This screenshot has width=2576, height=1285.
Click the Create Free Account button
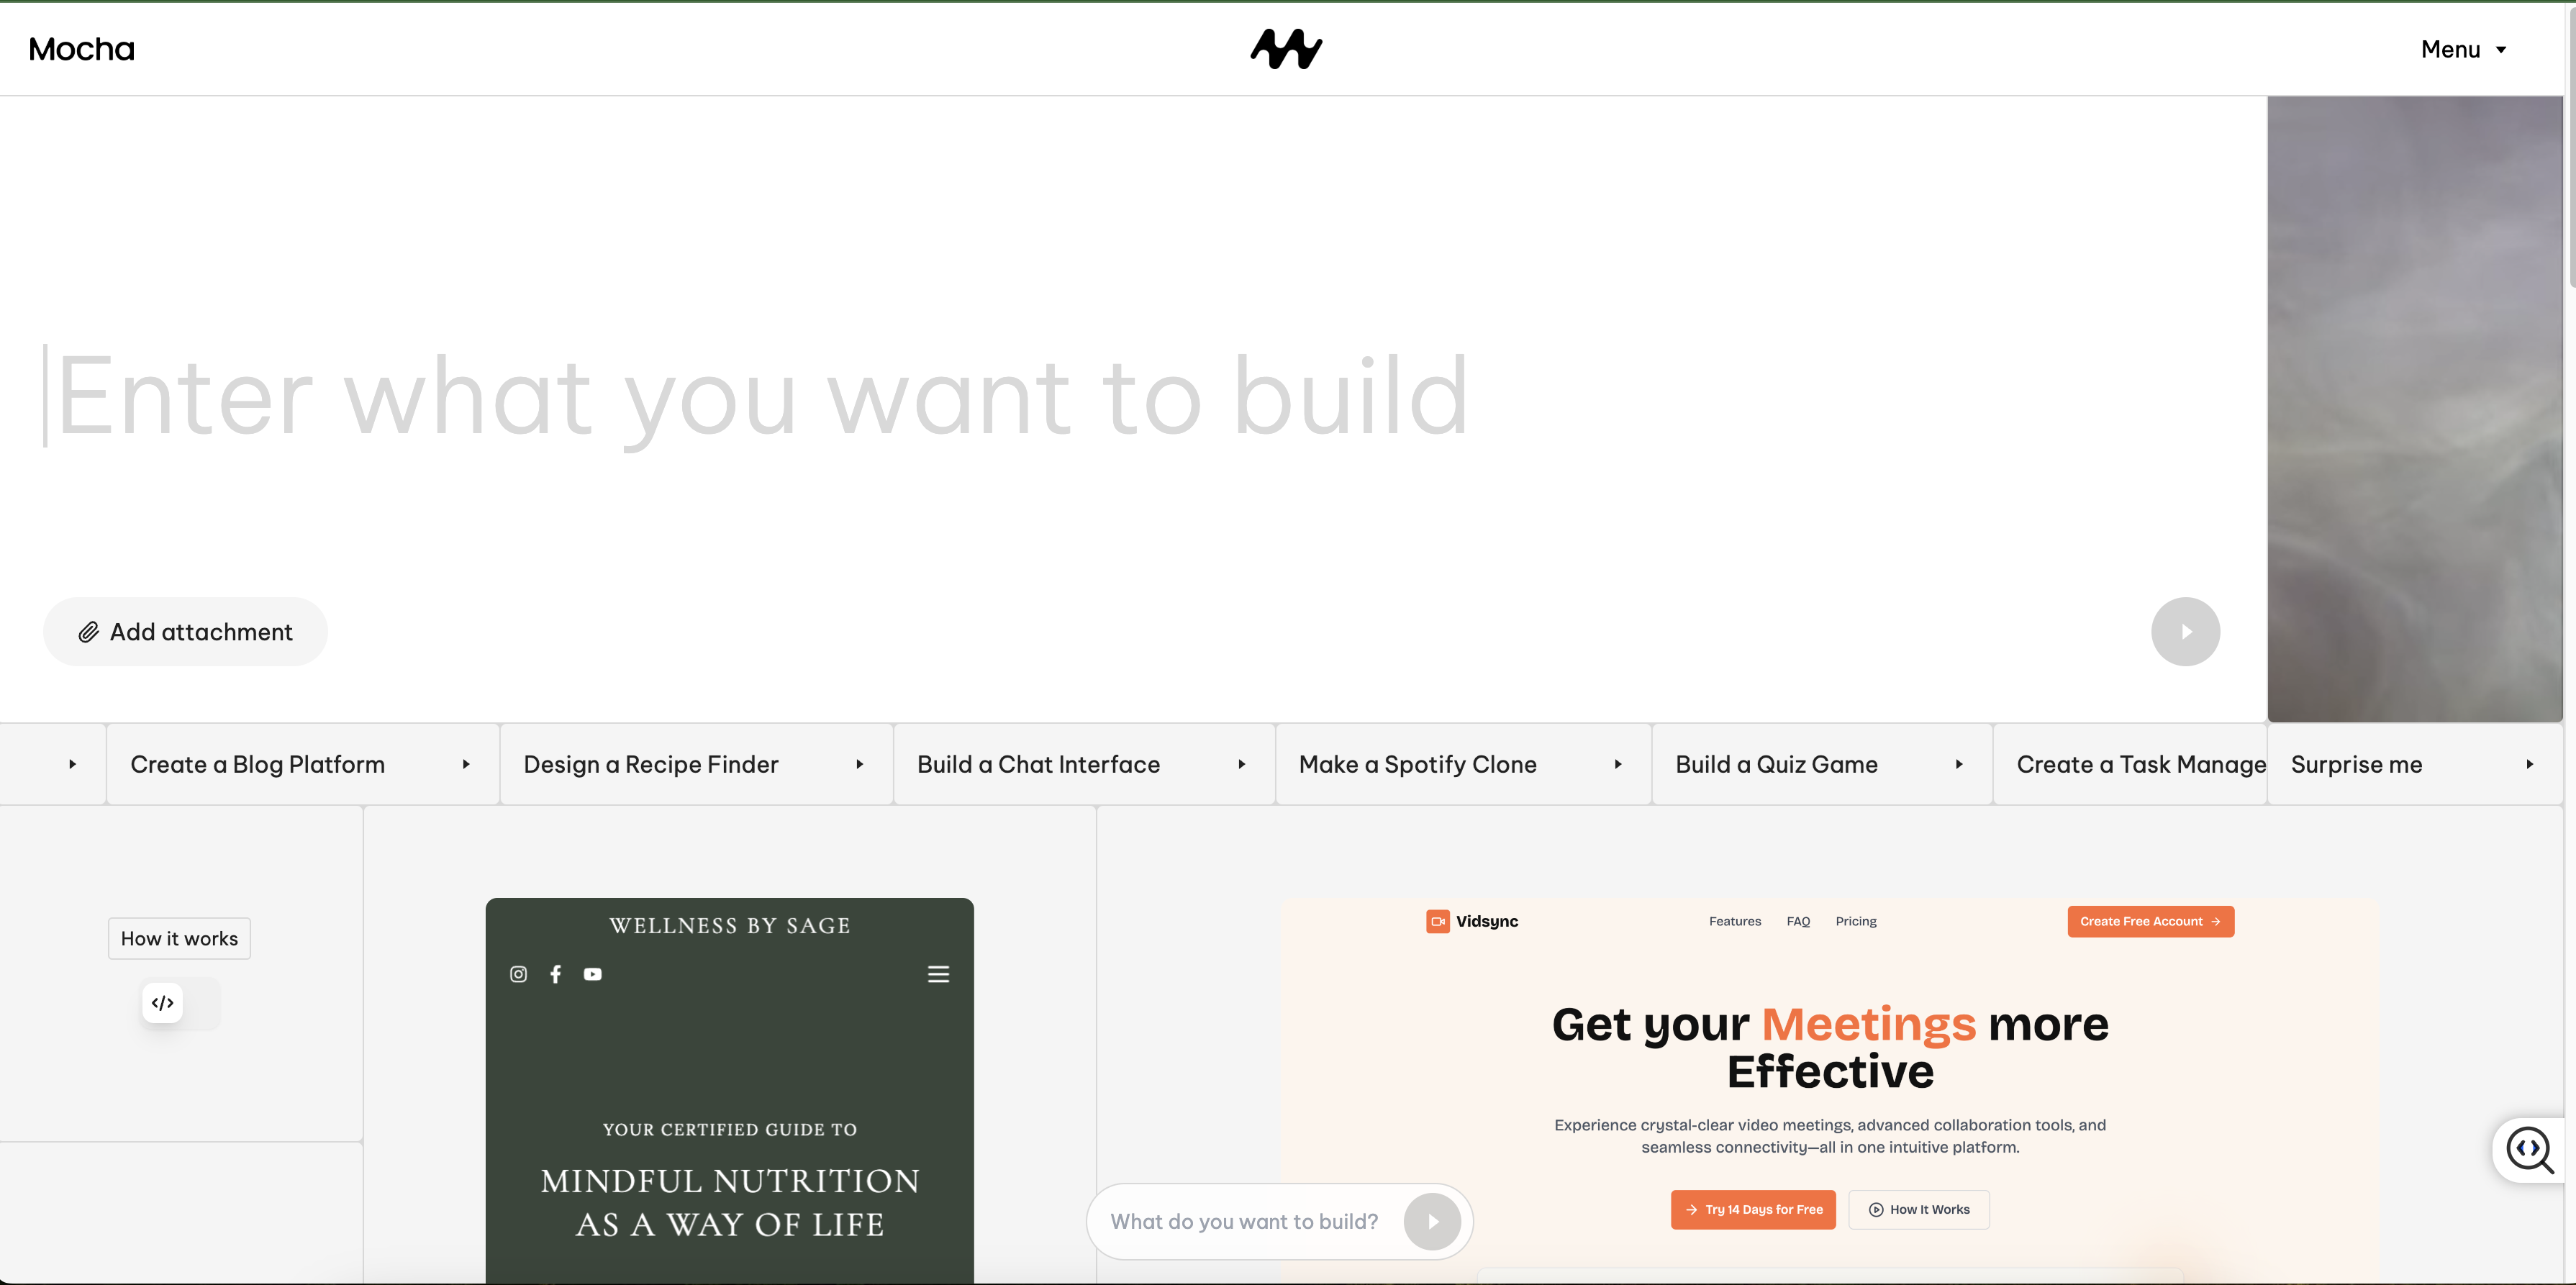click(2151, 921)
